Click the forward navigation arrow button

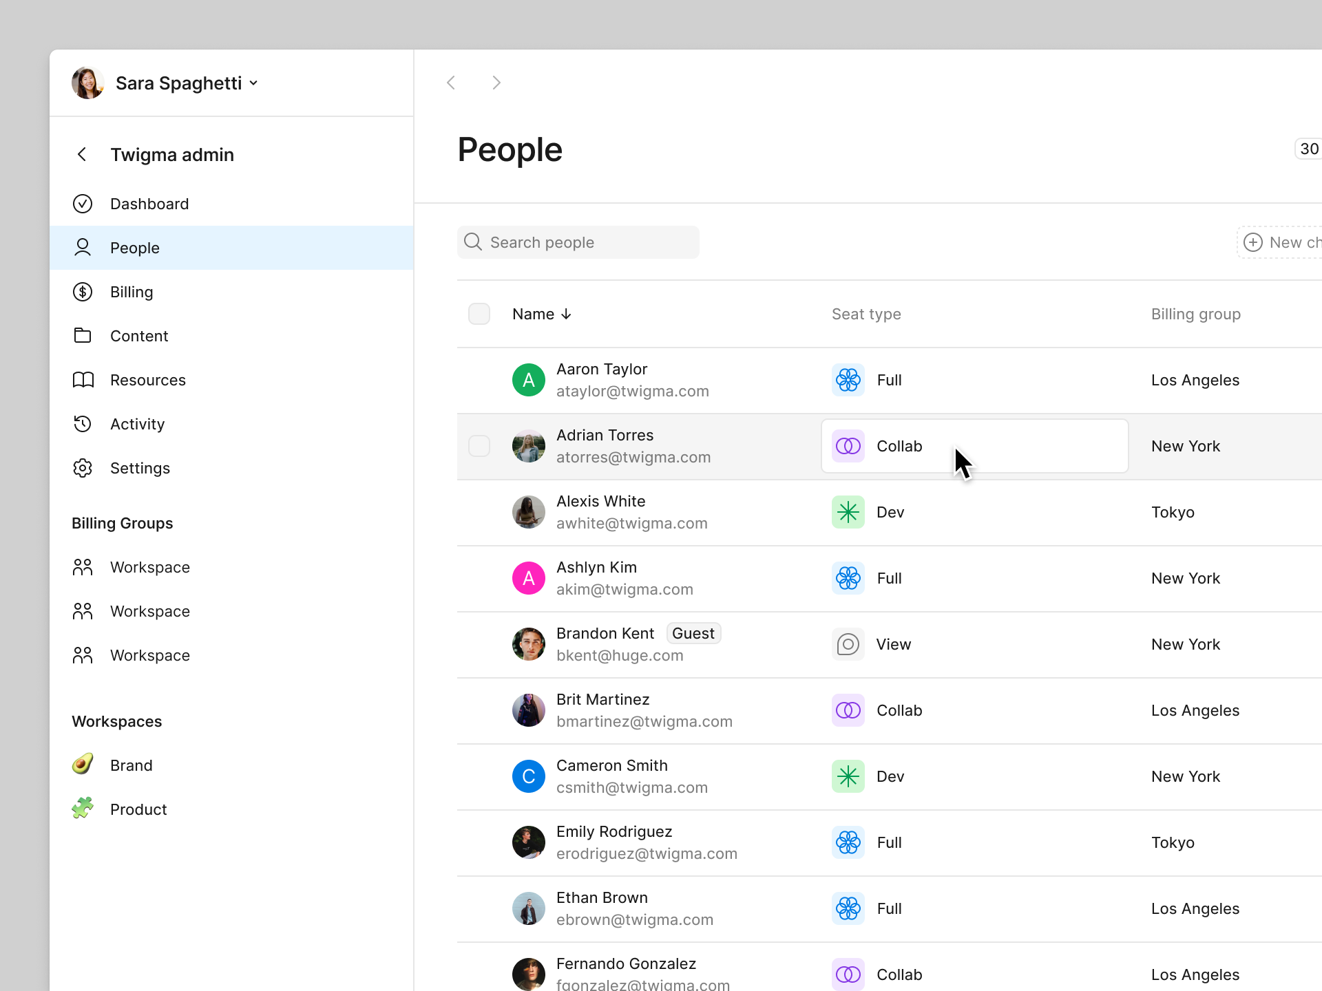[496, 83]
